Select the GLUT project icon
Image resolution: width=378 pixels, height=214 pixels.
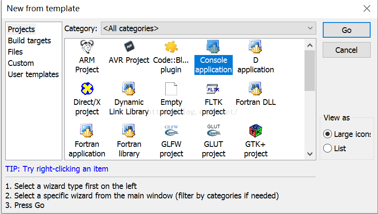coord(214,130)
